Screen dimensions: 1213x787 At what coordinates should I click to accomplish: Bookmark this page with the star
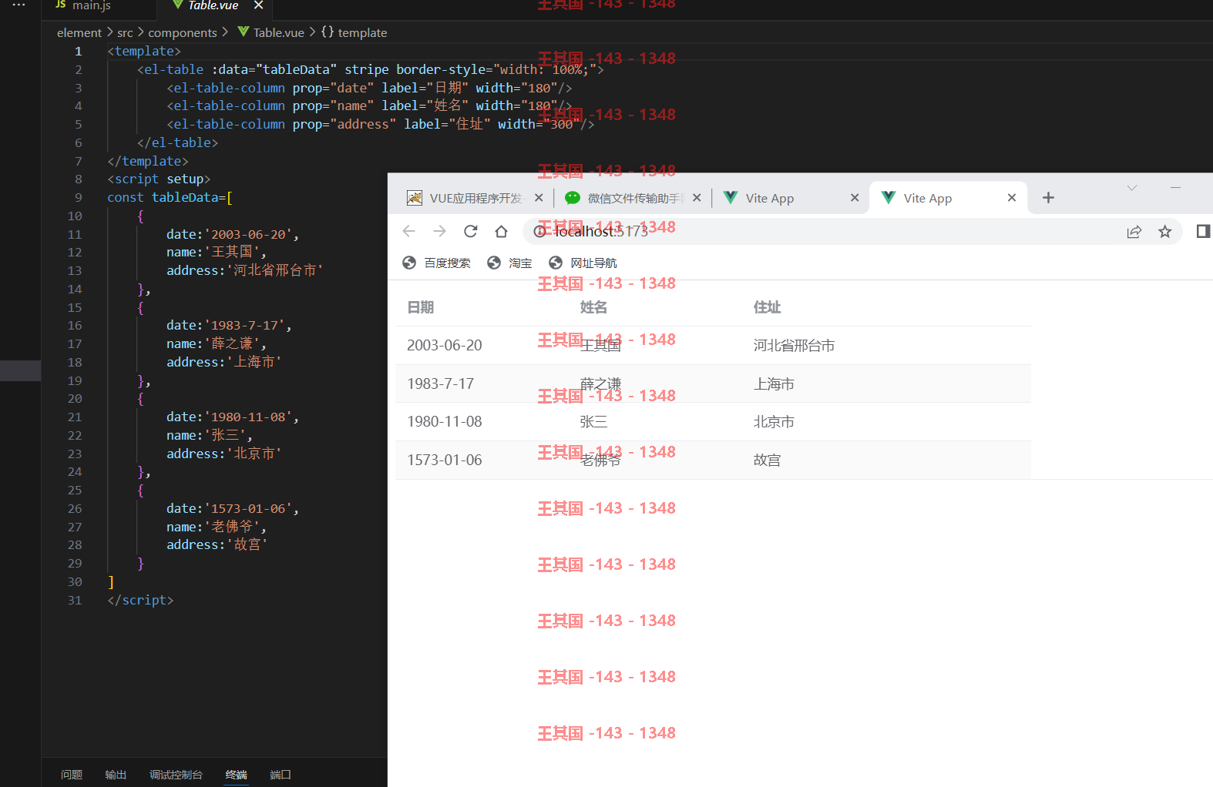coord(1165,231)
